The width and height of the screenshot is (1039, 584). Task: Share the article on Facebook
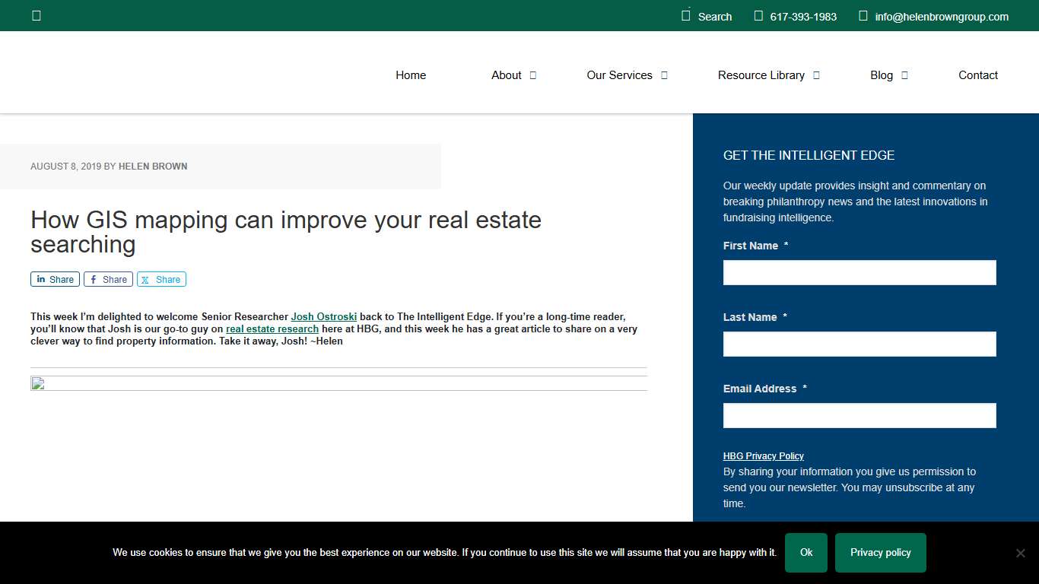click(107, 279)
